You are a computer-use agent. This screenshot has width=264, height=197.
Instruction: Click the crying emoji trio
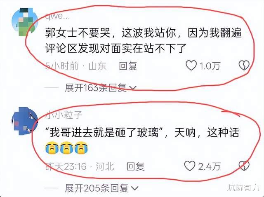67,148
